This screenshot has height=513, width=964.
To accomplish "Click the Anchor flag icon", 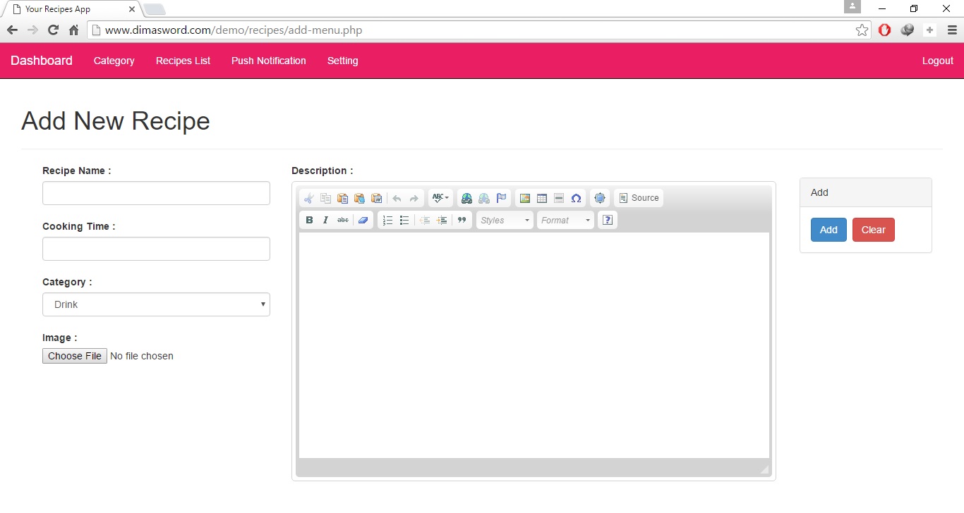I will coord(501,198).
